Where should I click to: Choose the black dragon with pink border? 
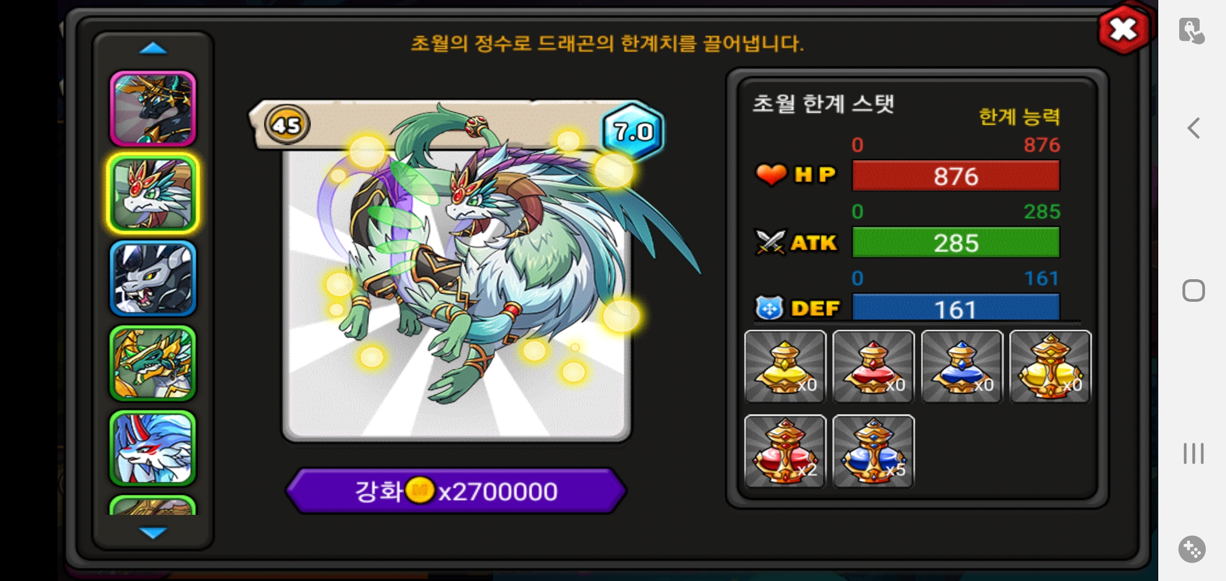pyautogui.click(x=153, y=109)
